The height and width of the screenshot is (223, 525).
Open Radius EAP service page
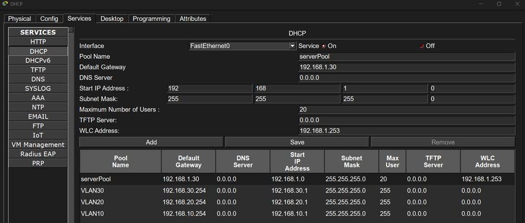38,154
